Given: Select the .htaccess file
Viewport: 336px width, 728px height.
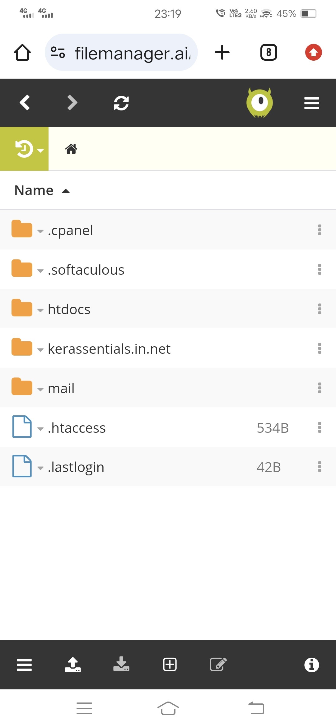Looking at the screenshot, I should point(77,428).
